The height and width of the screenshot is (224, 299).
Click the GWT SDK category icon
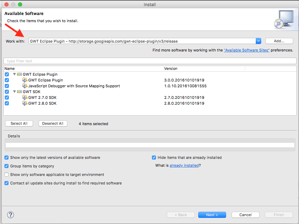coord(19,92)
